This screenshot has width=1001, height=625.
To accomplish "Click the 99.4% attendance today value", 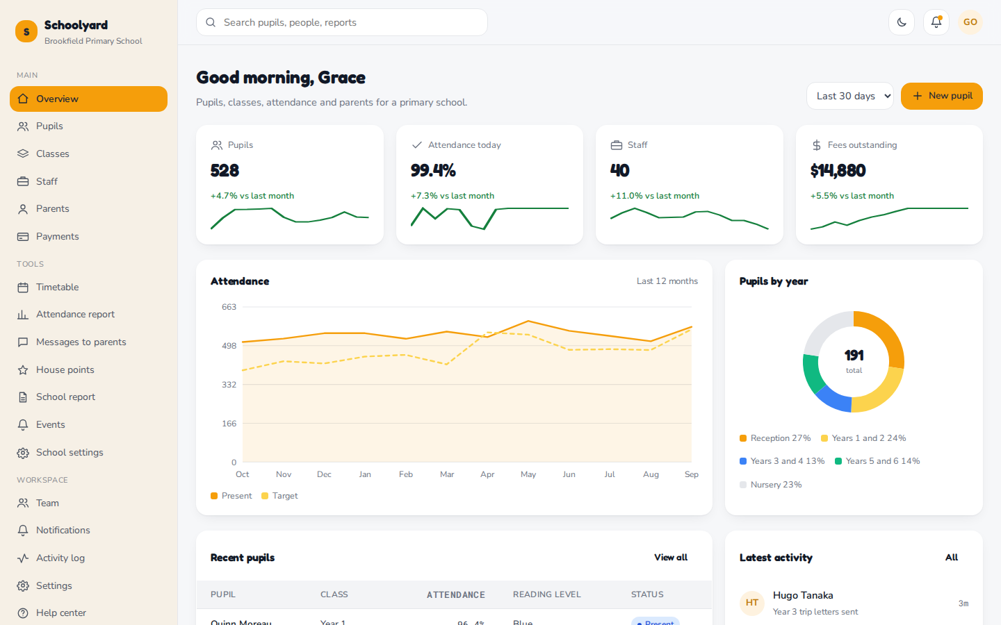I will [x=433, y=171].
